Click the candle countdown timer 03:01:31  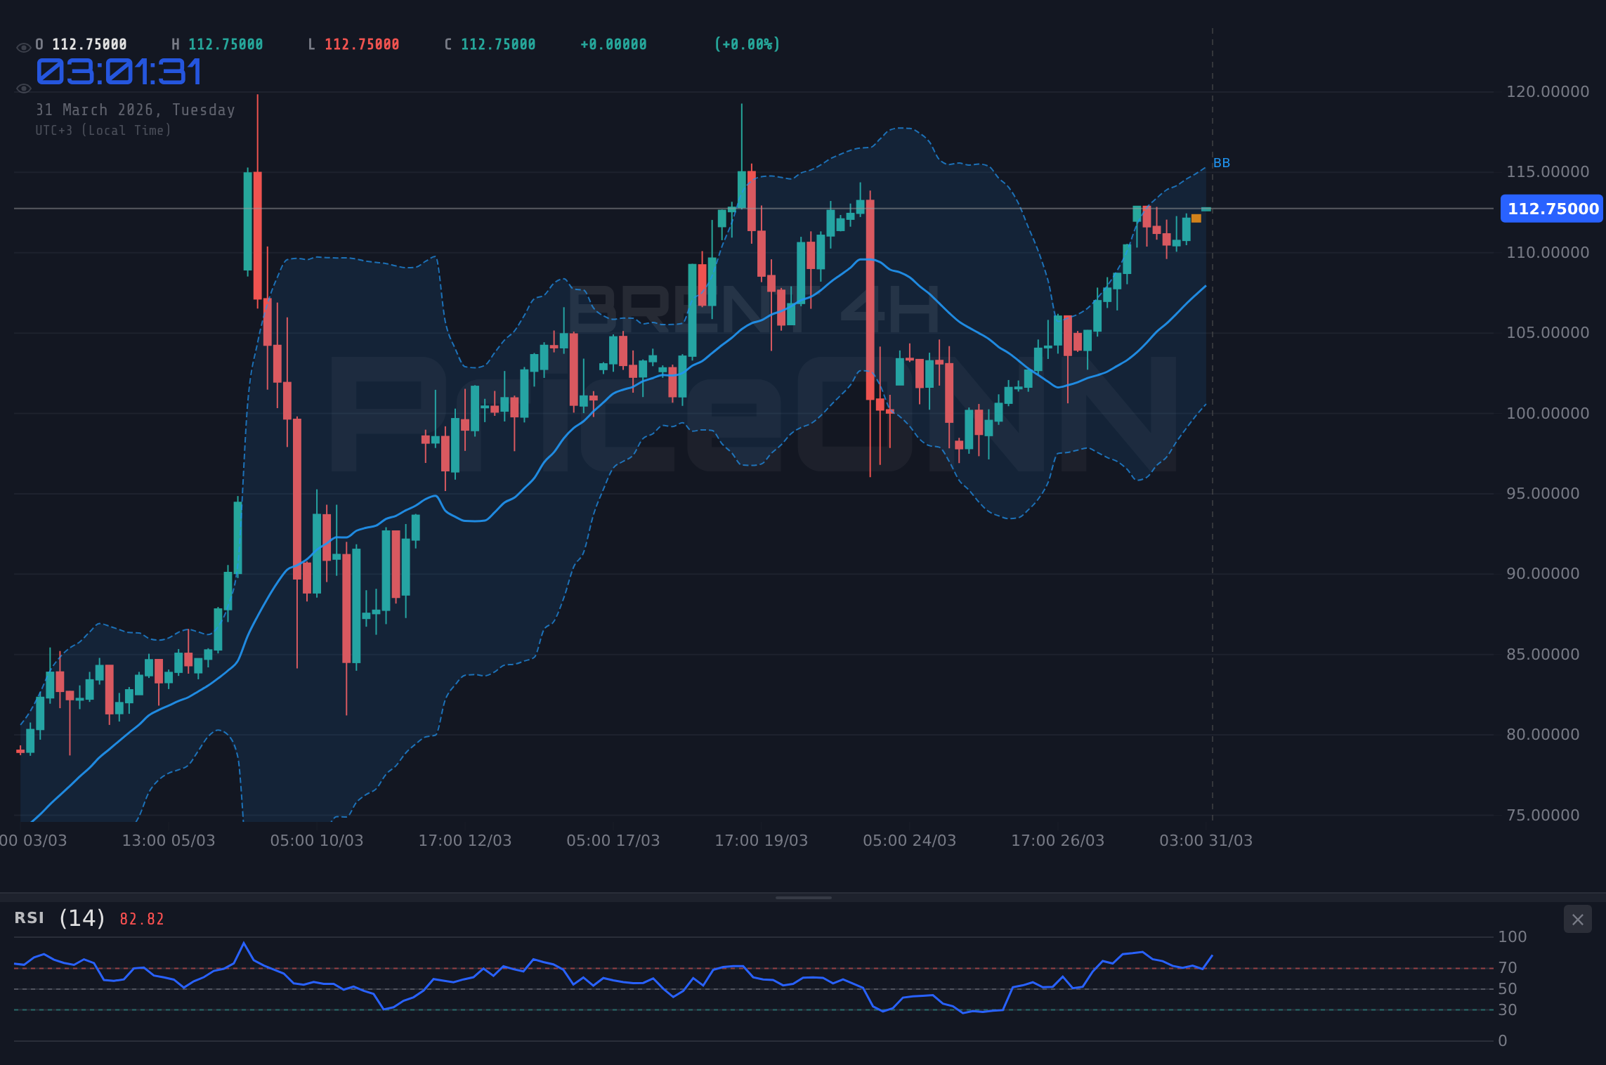click(x=119, y=70)
